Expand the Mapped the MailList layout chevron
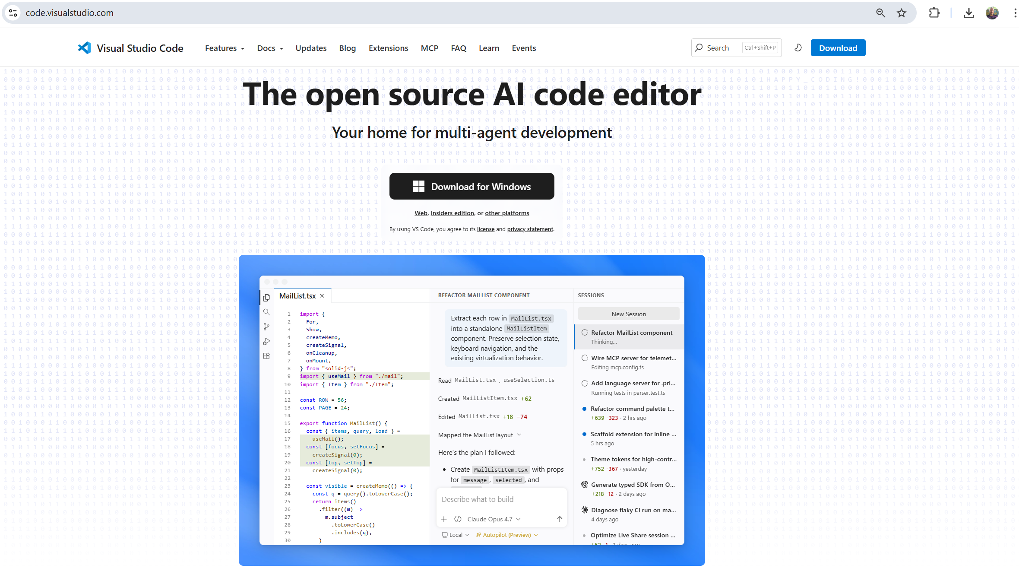Screen dimensions: 1019x568 click(519, 435)
